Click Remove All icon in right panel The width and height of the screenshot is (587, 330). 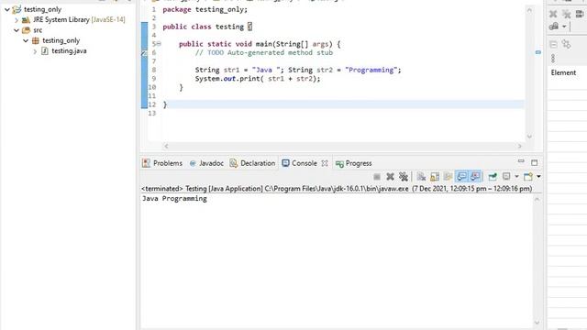point(567,15)
